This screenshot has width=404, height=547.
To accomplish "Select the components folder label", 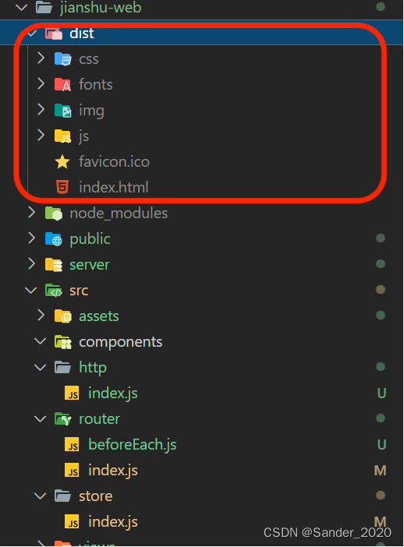I will pyautogui.click(x=120, y=342).
